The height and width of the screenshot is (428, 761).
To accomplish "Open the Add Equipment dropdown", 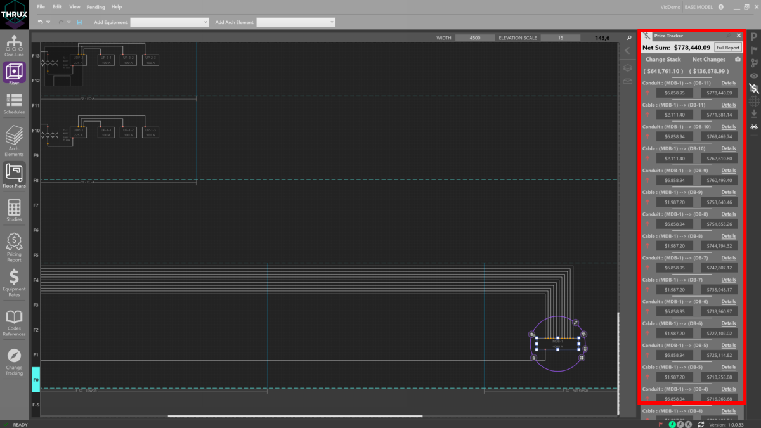I will pyautogui.click(x=169, y=22).
